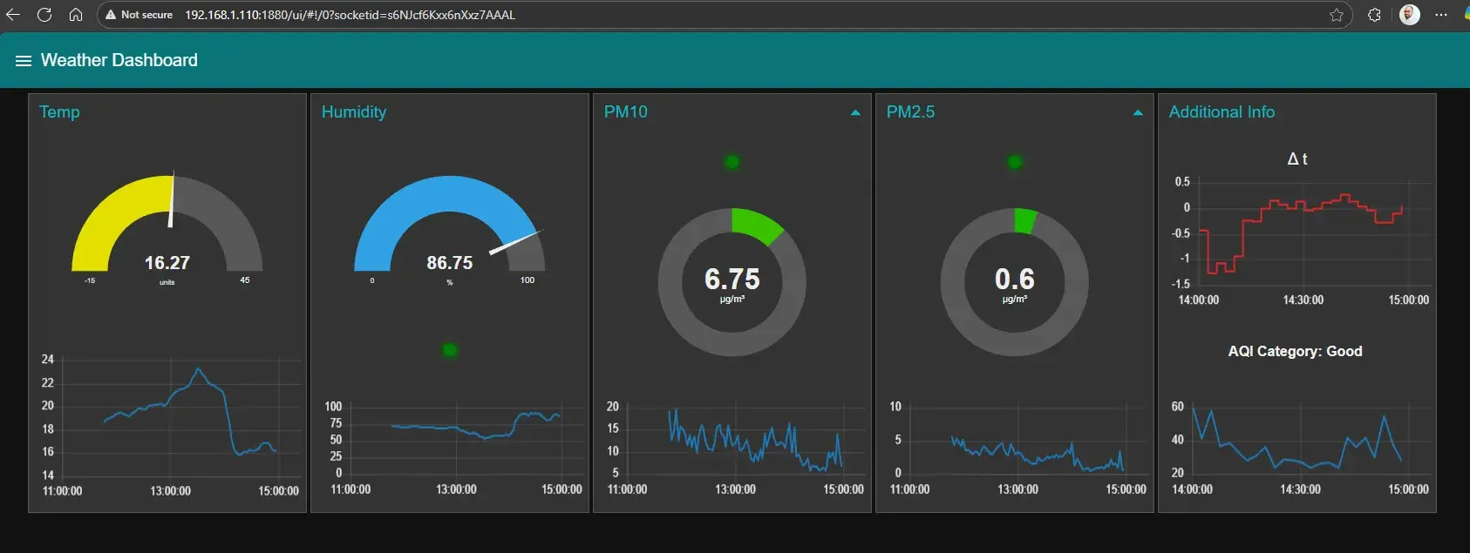Click the PM10 donut value 6.75
Image resolution: width=1470 pixels, height=553 pixels.
732,280
